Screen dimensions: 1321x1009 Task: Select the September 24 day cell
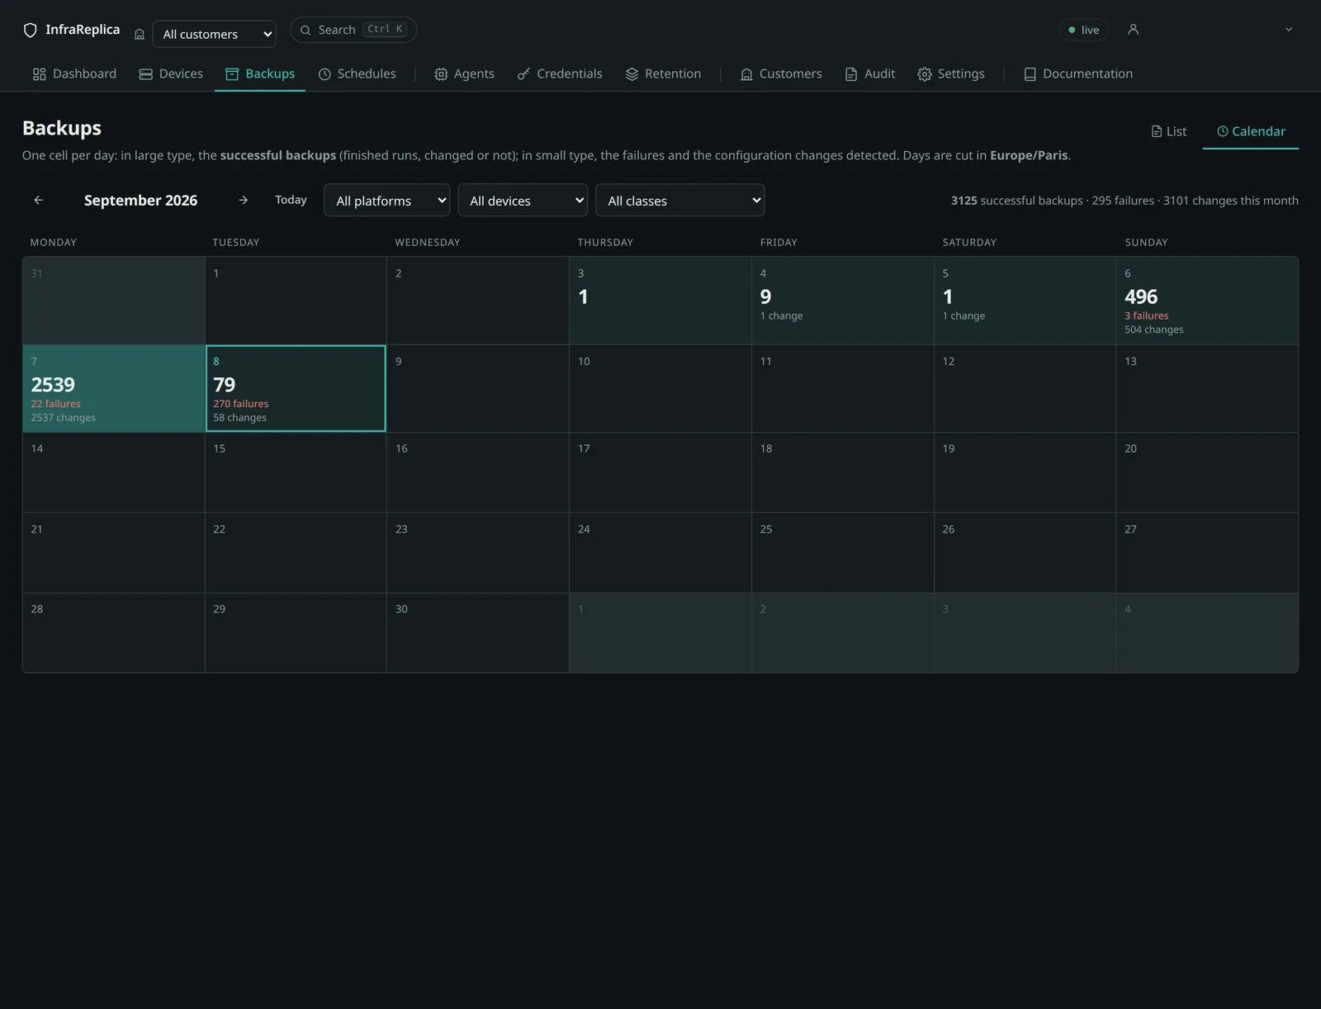[x=660, y=552]
